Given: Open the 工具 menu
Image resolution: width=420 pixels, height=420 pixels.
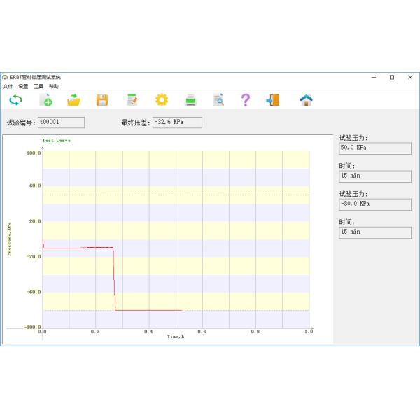Looking at the screenshot, I should [38, 86].
